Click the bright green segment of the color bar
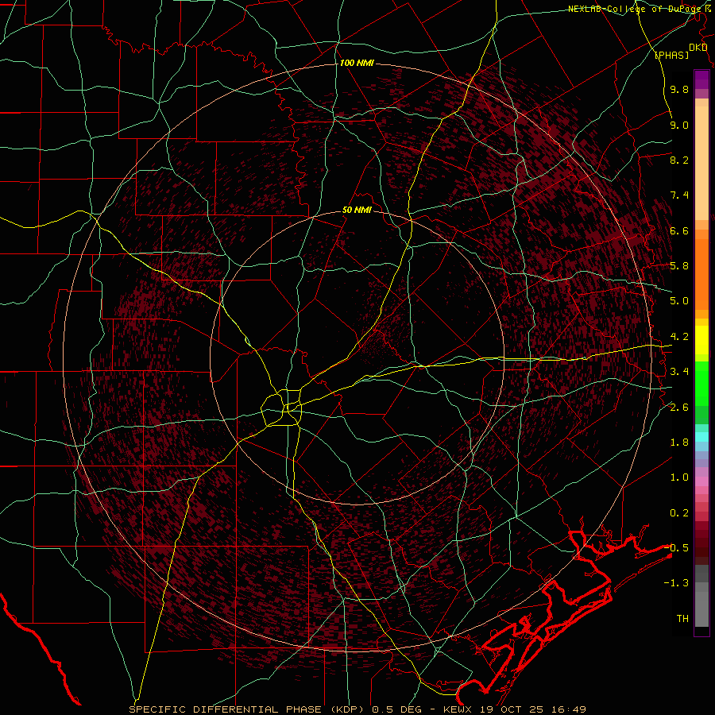This screenshot has width=715, height=715. click(701, 384)
